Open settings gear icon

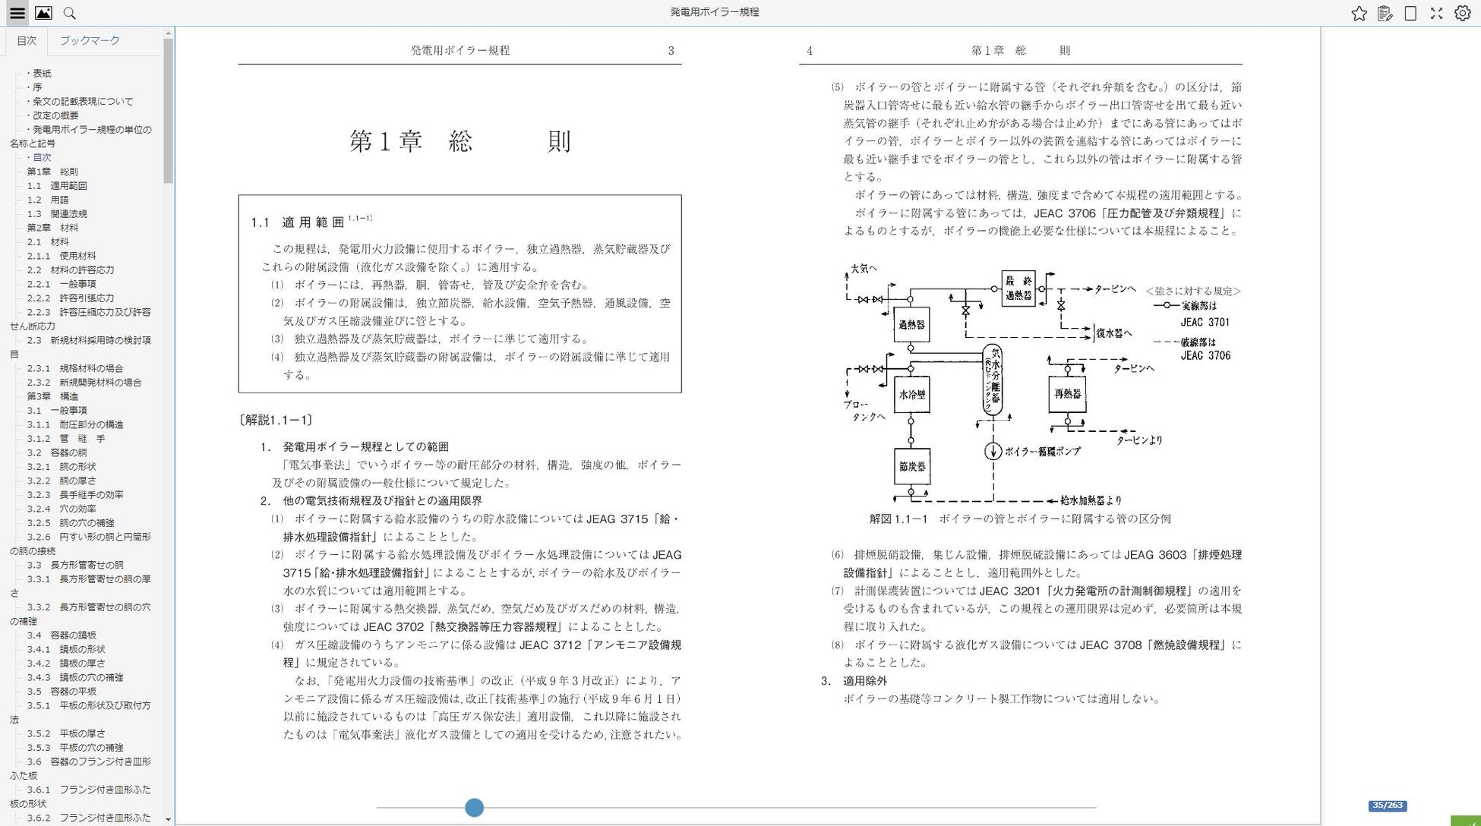point(1462,13)
